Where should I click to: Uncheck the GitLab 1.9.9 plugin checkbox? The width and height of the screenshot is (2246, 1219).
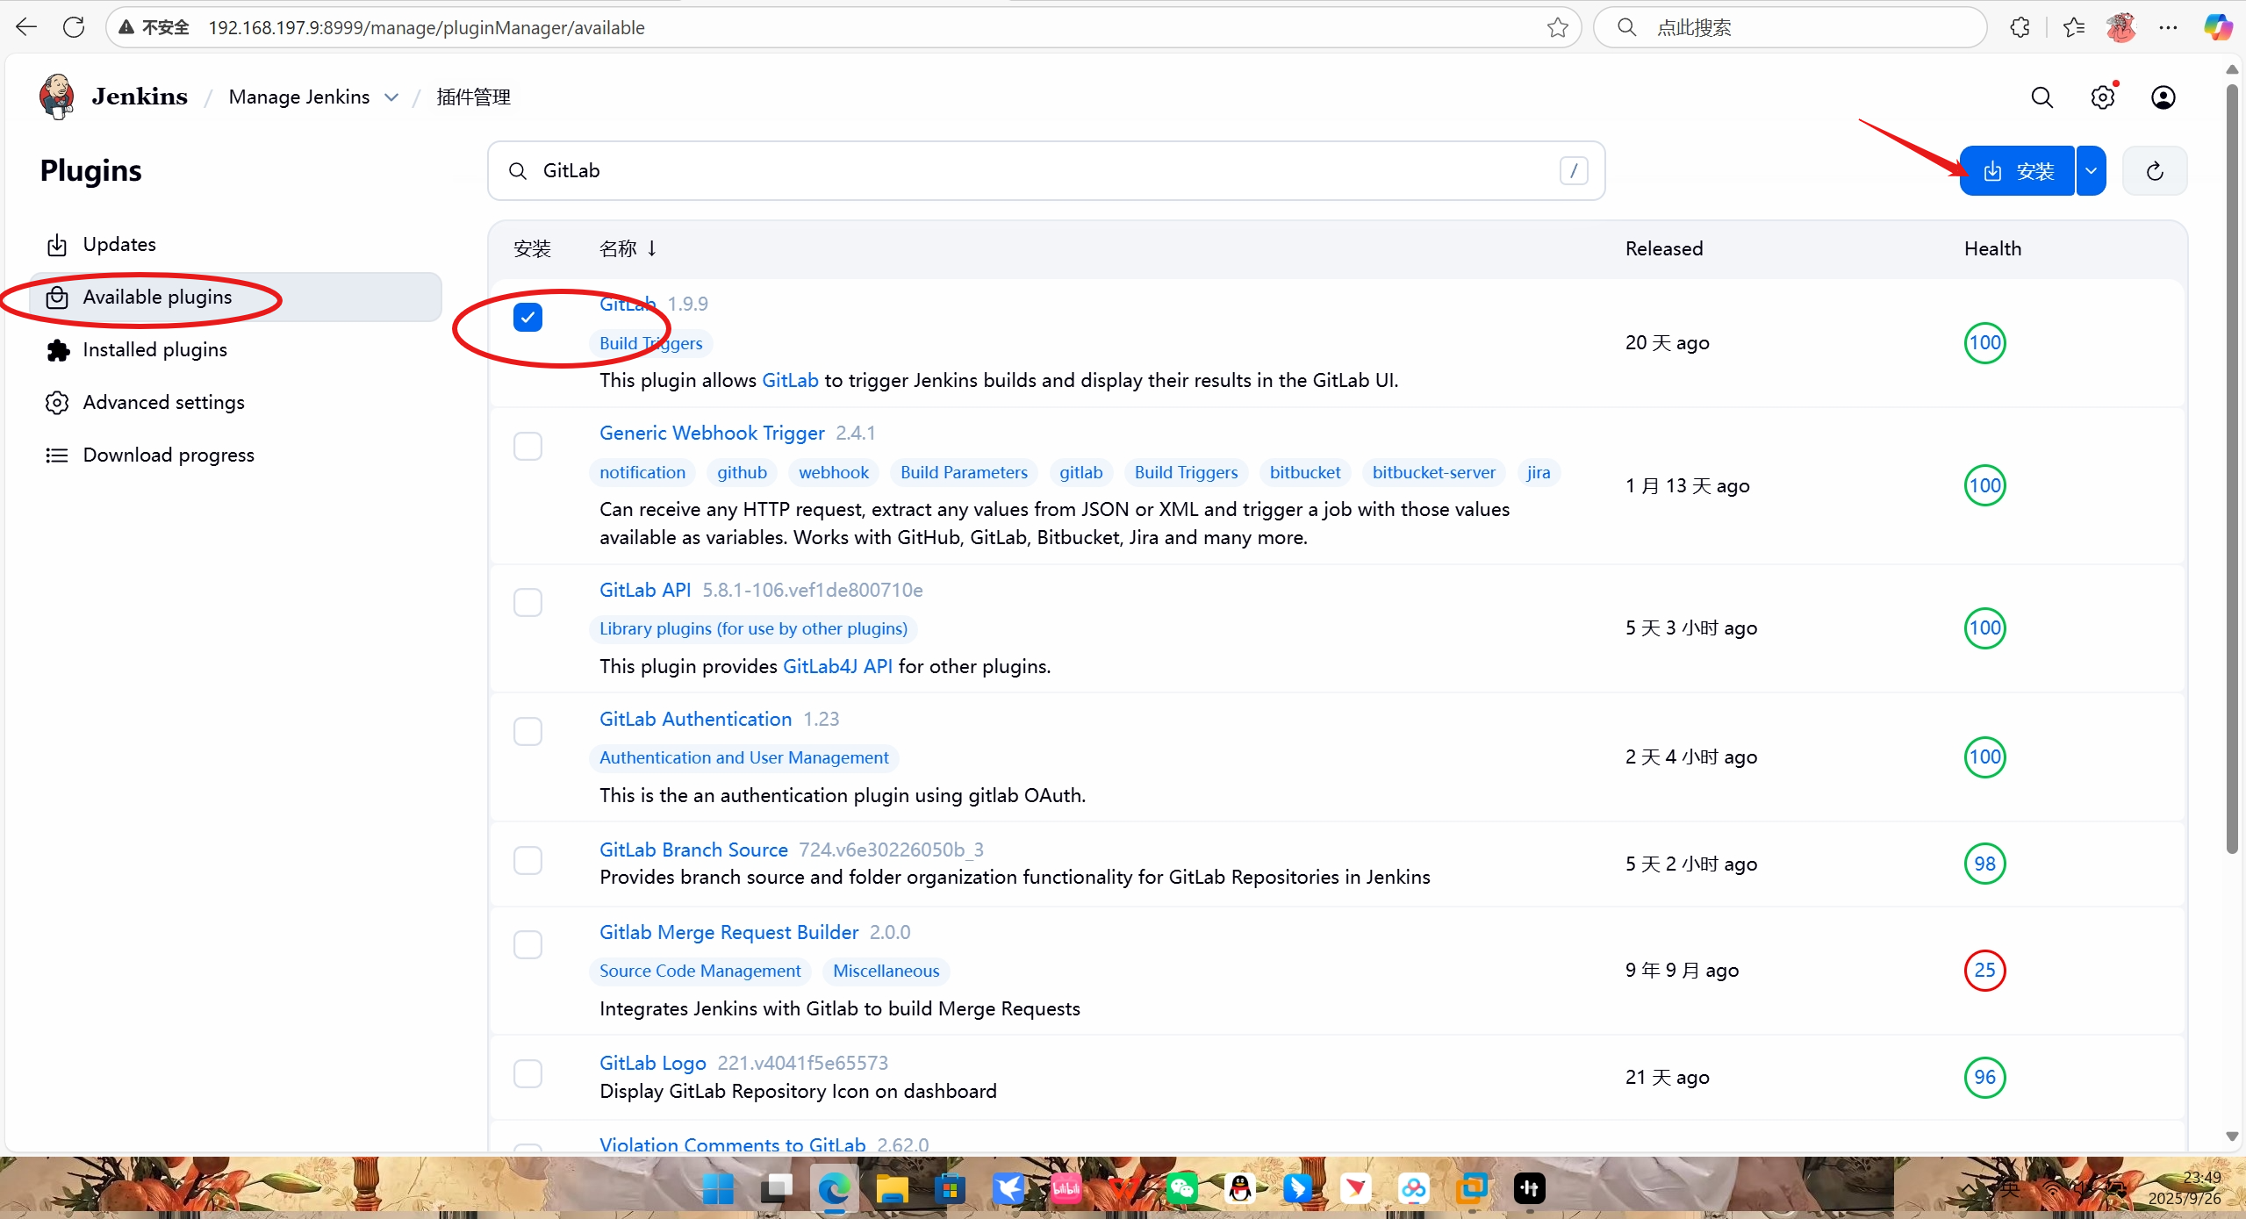click(527, 317)
